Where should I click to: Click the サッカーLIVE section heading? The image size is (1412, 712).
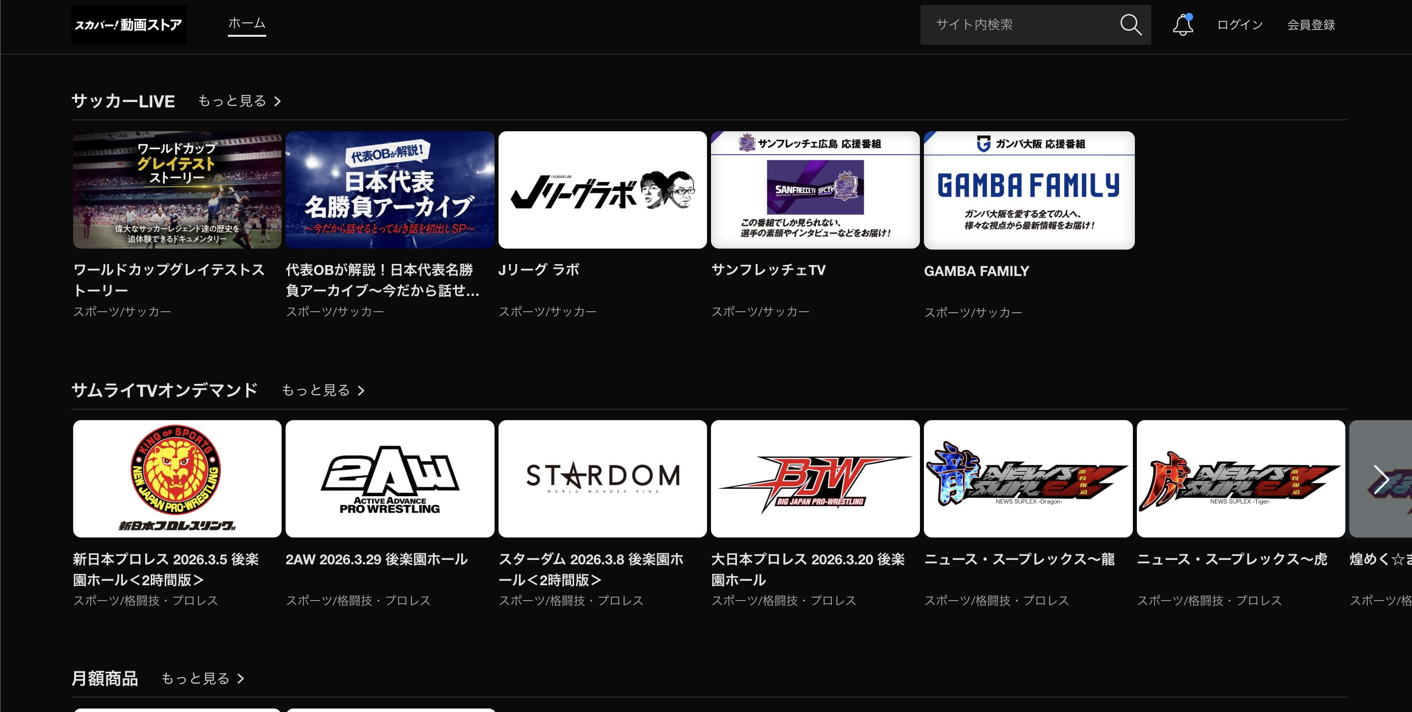point(123,101)
